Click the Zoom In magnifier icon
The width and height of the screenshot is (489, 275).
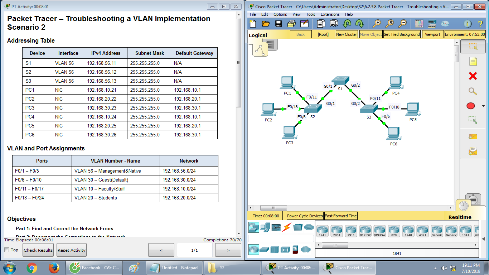[377, 24]
